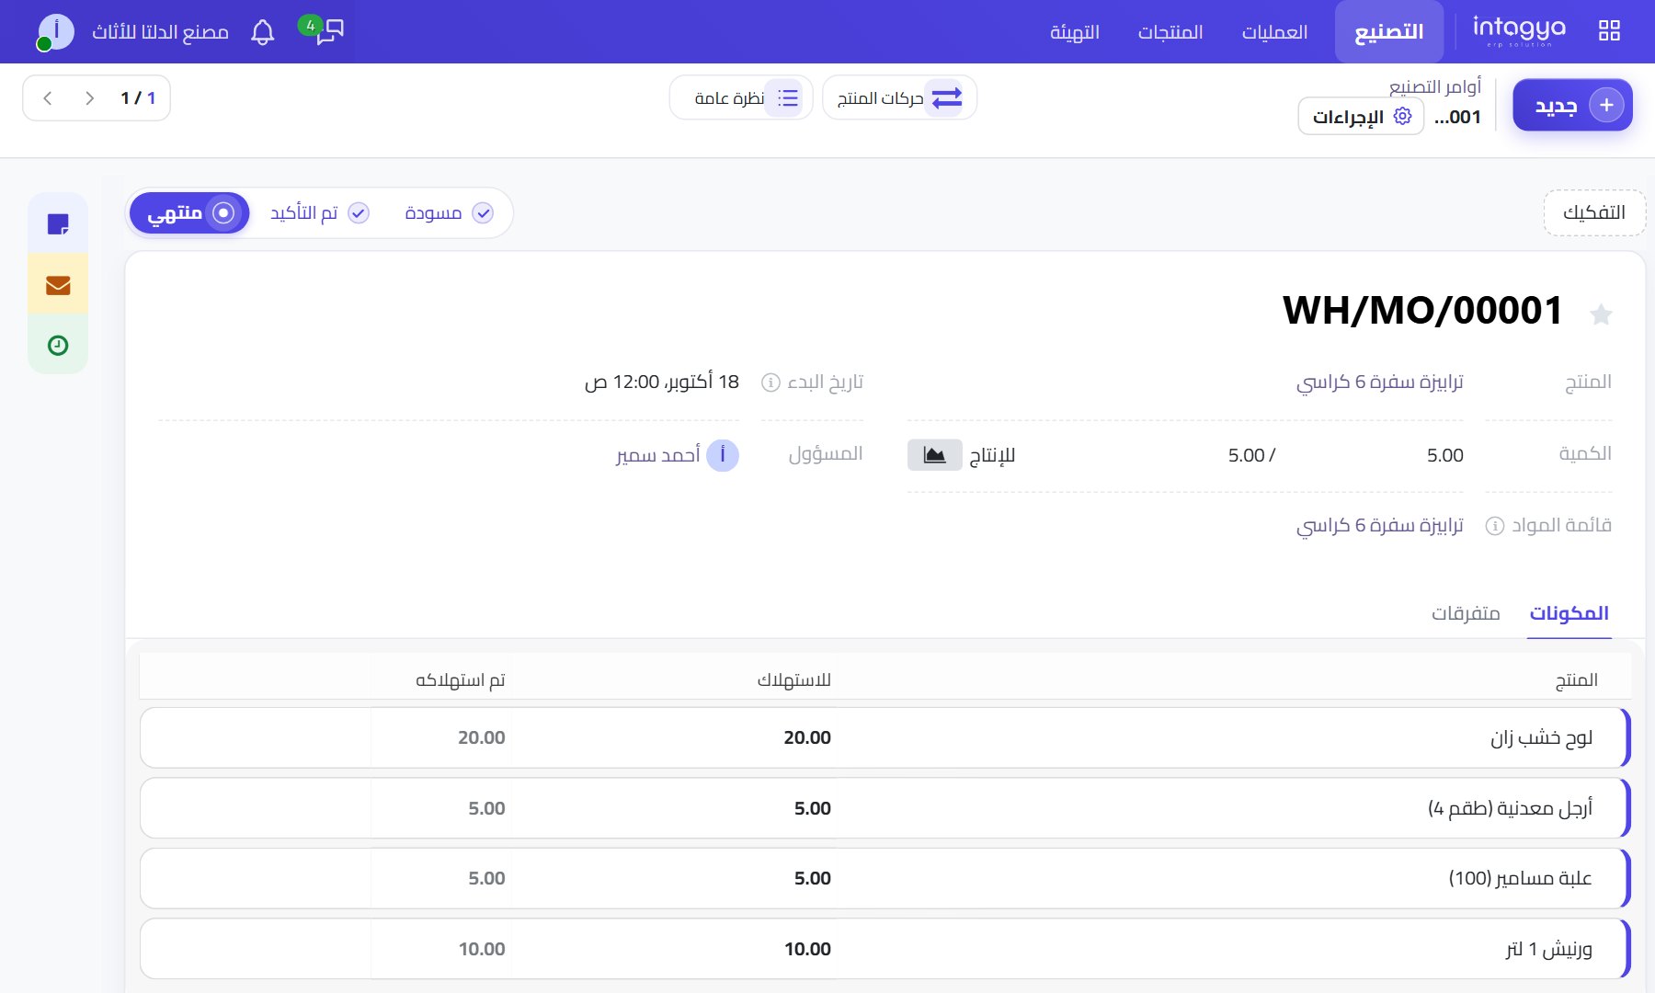Click the forecast chart icon beside للإنتاج

[934, 455]
